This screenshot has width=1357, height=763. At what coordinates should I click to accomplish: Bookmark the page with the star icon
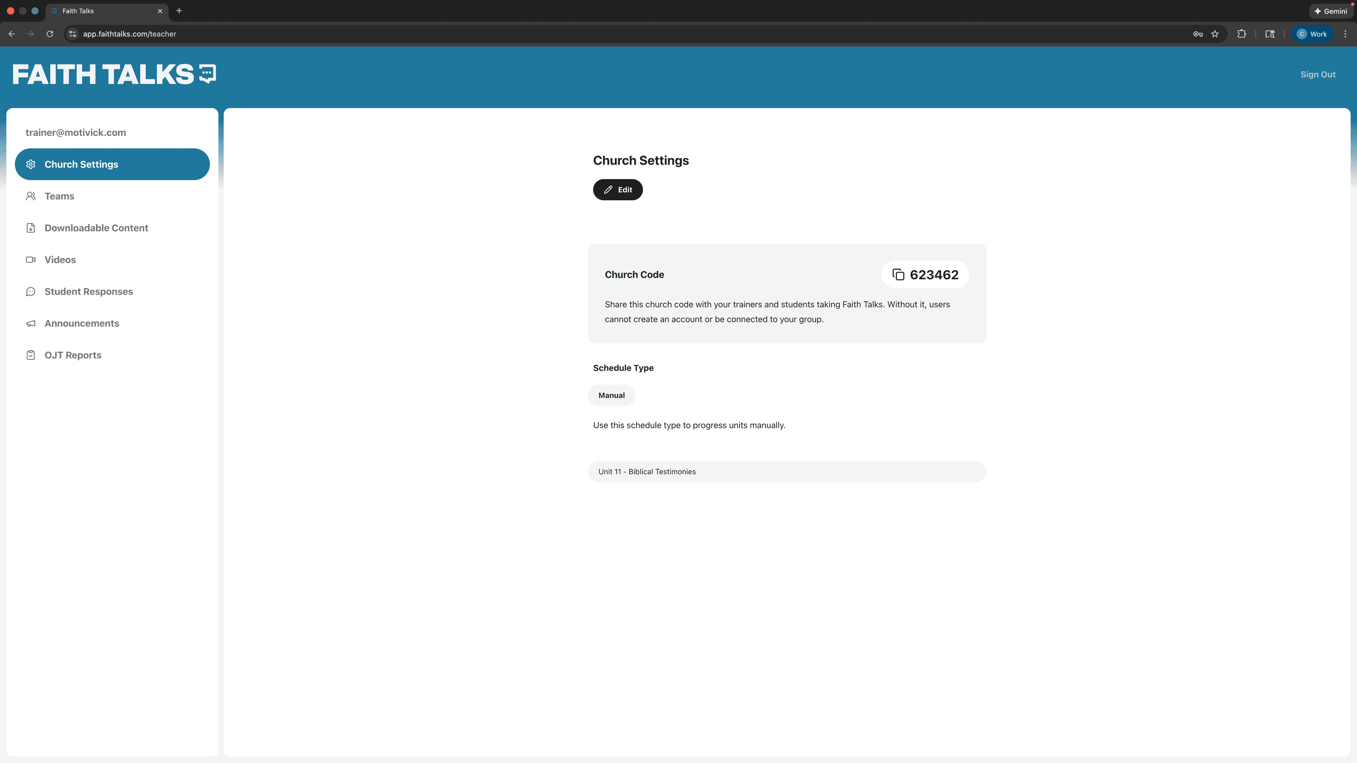[1215, 34]
